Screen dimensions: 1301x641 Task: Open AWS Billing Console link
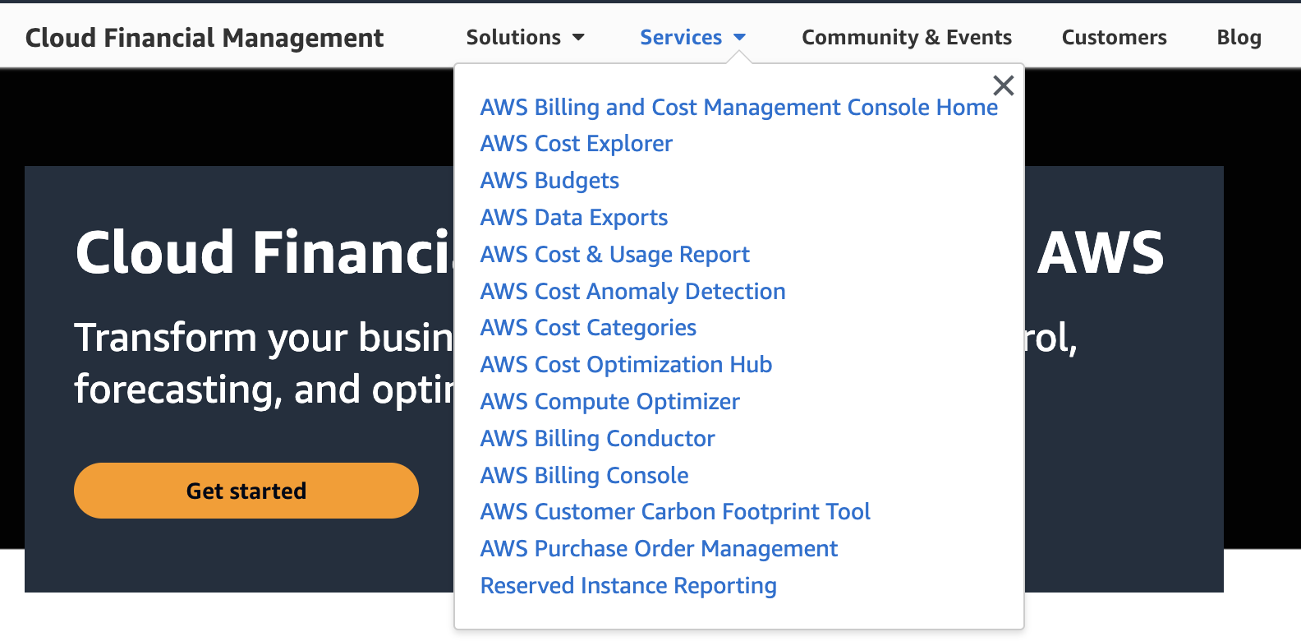pyautogui.click(x=585, y=476)
